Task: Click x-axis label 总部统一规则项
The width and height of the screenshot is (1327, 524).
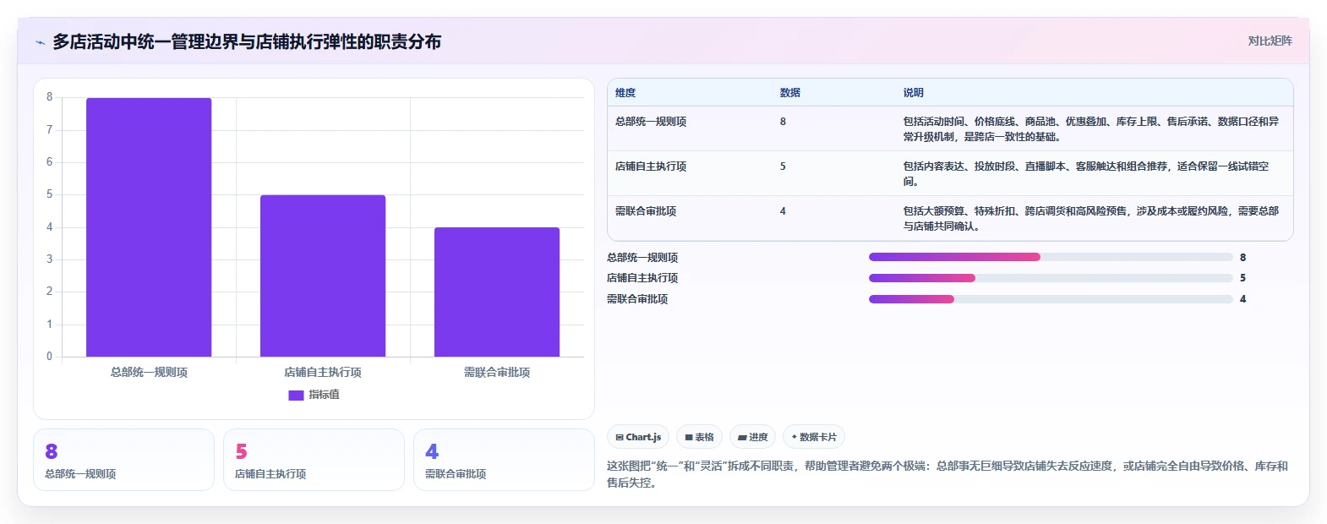Action: pyautogui.click(x=149, y=372)
